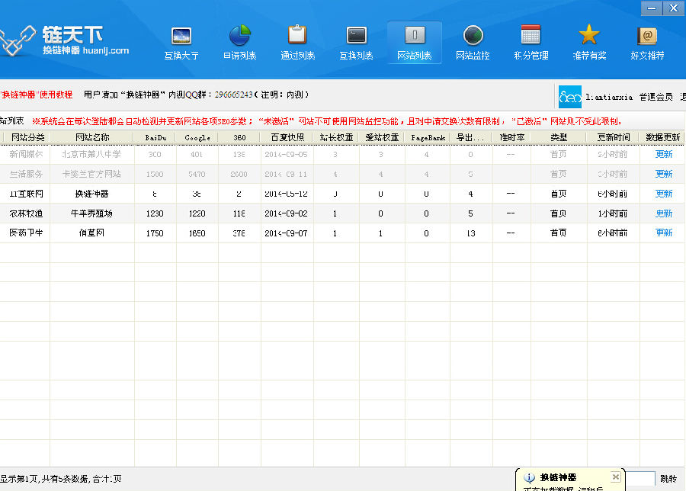
Task: Open the 网站监控 radar icon
Action: click(473, 43)
